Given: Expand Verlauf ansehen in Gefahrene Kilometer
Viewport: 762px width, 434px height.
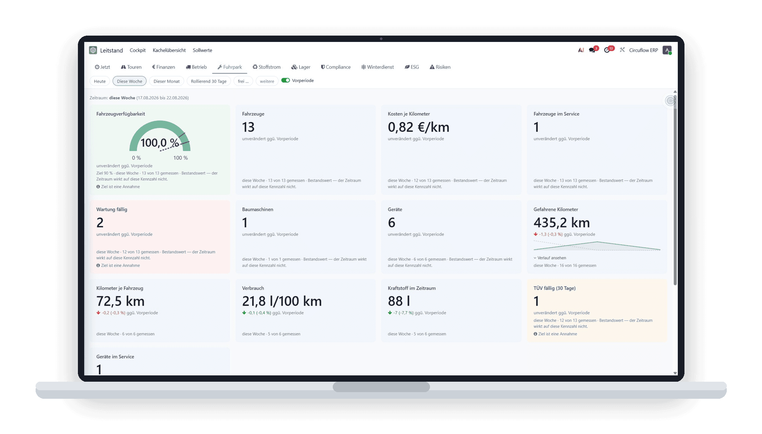Looking at the screenshot, I should 550,258.
